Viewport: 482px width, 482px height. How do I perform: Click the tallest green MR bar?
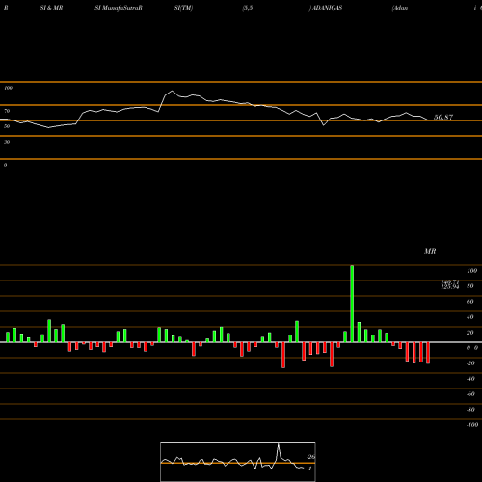click(x=352, y=304)
